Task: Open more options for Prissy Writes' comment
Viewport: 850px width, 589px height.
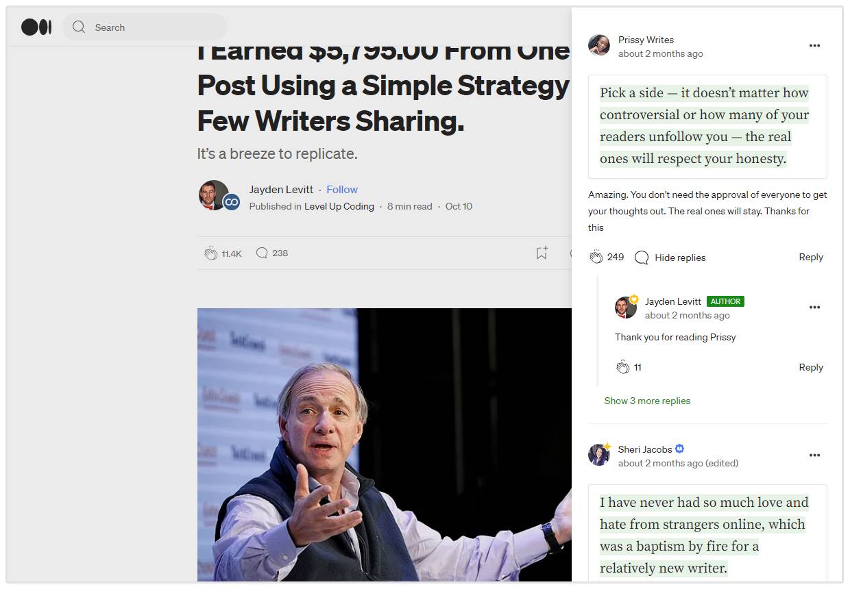Action: click(x=814, y=46)
